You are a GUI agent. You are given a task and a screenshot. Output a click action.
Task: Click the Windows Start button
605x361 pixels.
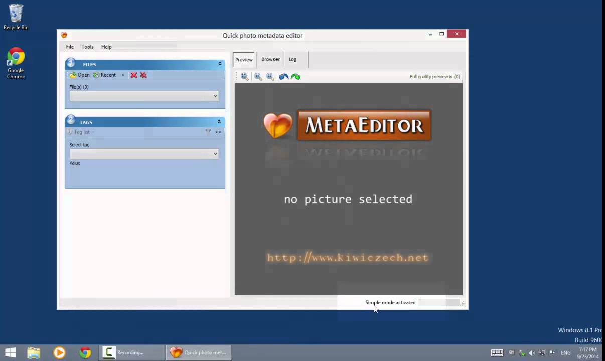[10, 352]
